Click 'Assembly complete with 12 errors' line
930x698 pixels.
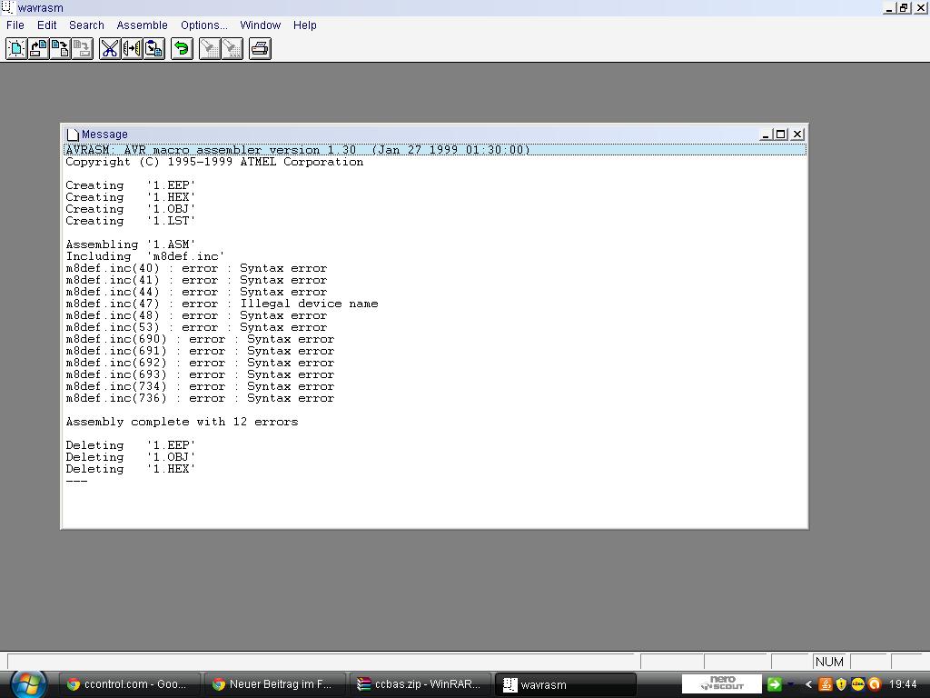coord(182,422)
